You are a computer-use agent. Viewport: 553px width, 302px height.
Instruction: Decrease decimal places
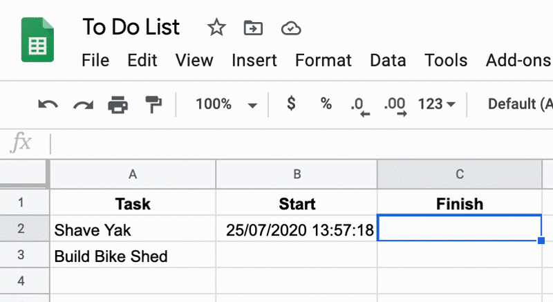(360, 106)
